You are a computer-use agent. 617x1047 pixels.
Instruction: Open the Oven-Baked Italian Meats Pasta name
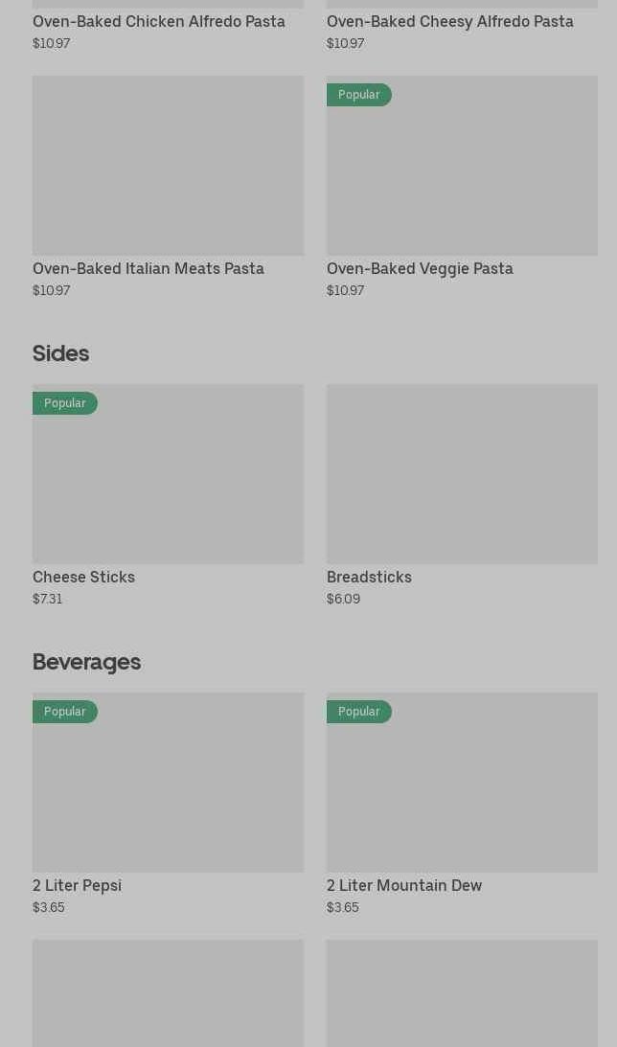pyautogui.click(x=149, y=268)
